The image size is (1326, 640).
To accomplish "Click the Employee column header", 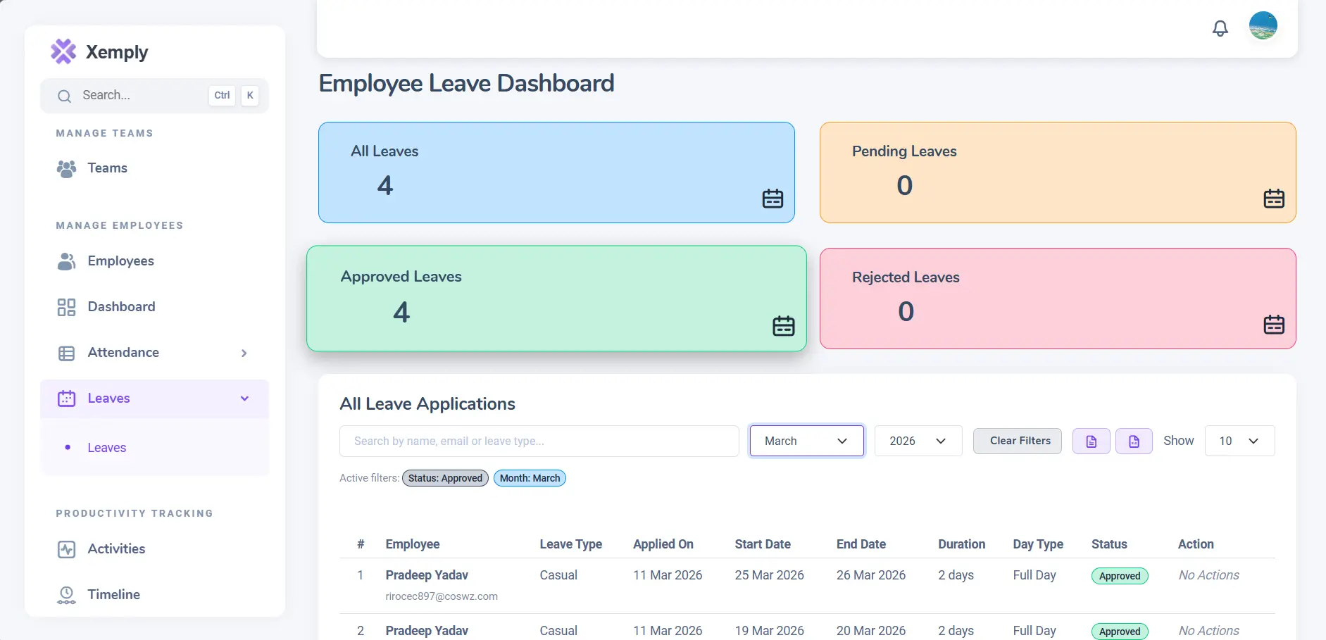I will tap(413, 544).
